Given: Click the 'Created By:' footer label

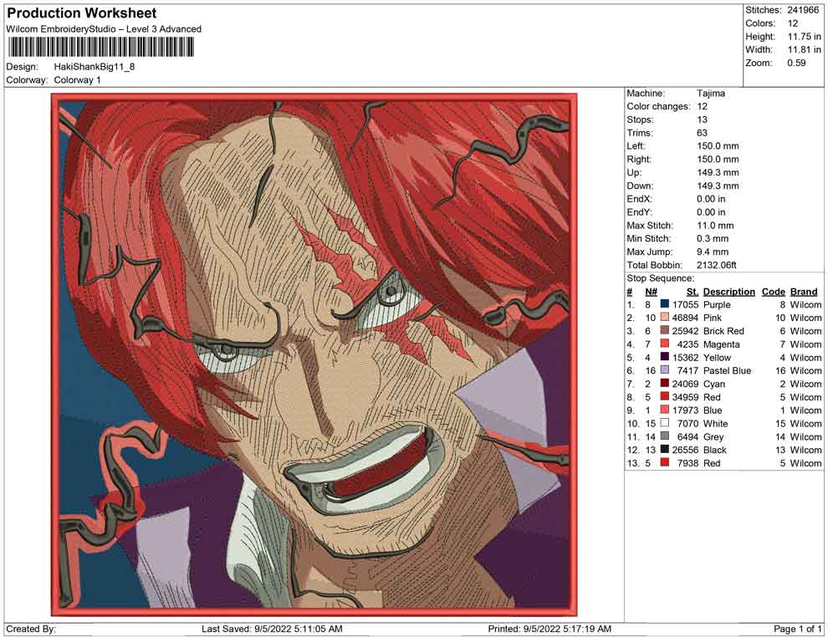Looking at the screenshot, I should (x=31, y=629).
